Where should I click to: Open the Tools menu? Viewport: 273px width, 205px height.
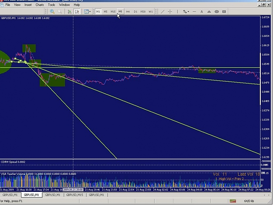tap(52, 5)
